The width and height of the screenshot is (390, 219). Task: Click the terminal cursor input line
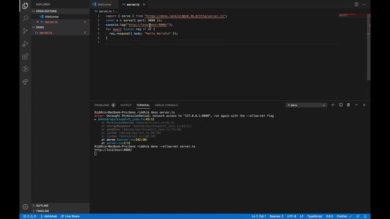point(95,154)
